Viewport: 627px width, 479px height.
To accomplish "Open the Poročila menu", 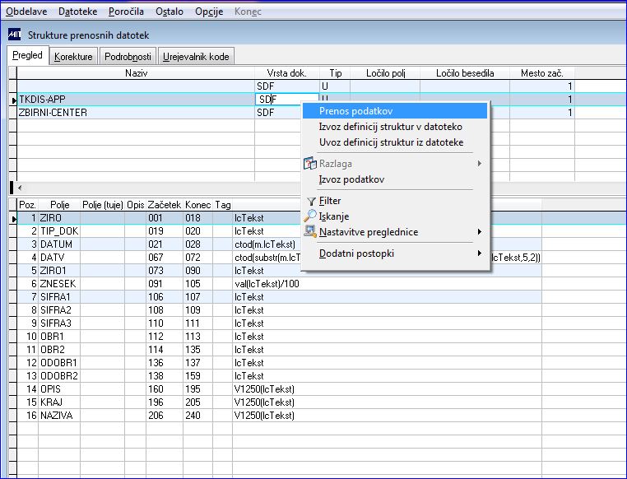I will [x=126, y=12].
